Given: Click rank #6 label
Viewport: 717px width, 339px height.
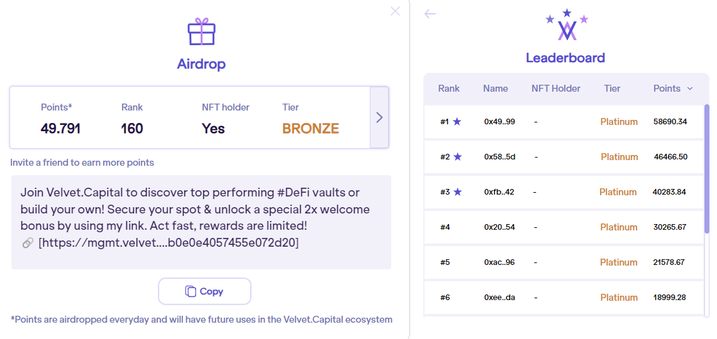Looking at the screenshot, I should [445, 298].
